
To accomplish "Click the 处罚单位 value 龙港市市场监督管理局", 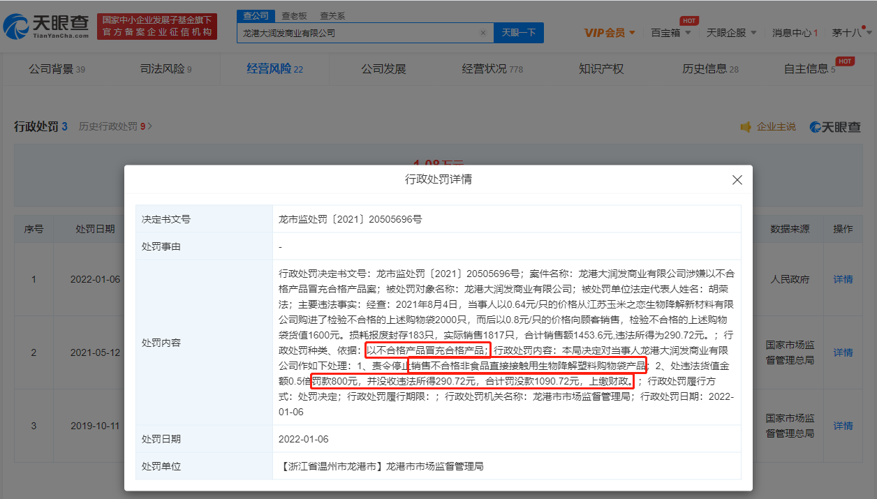I will click(381, 466).
